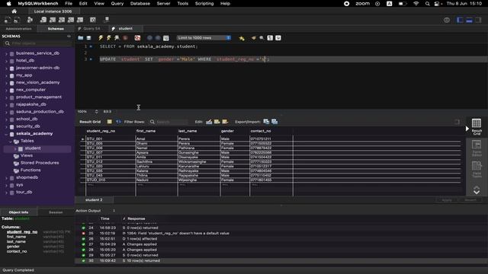Click the filter objects search field
This screenshot has height=274, width=488.
coord(38,43)
